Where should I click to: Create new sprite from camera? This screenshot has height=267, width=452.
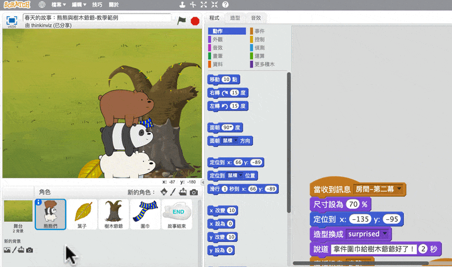(x=194, y=192)
